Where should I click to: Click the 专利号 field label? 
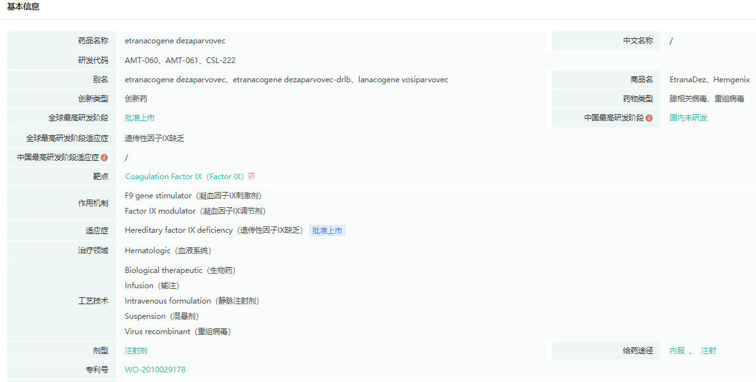coord(97,370)
